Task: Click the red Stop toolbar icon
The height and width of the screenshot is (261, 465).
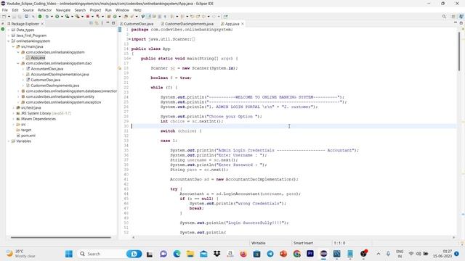Action: pyautogui.click(x=88, y=17)
